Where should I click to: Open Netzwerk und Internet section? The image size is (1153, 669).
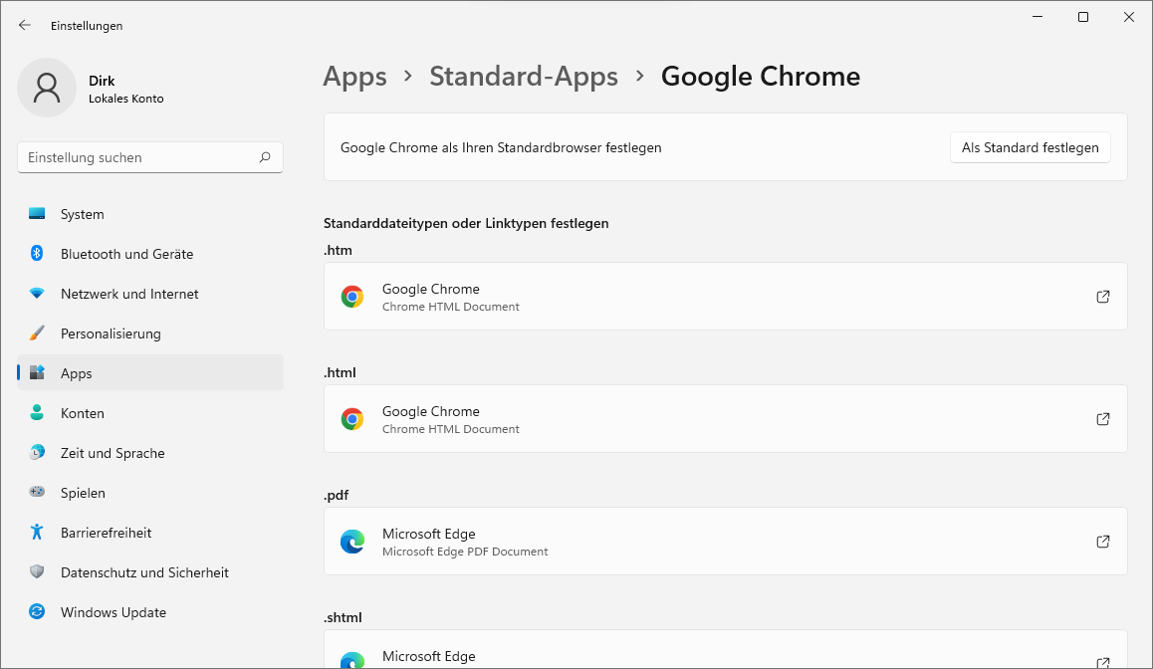(129, 294)
